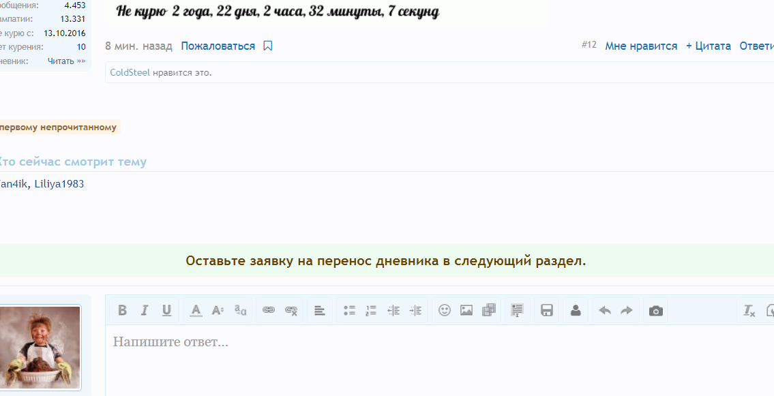The width and height of the screenshot is (774, 396).
Task: Increase indent with the indent icon
Action: pyautogui.click(x=415, y=310)
